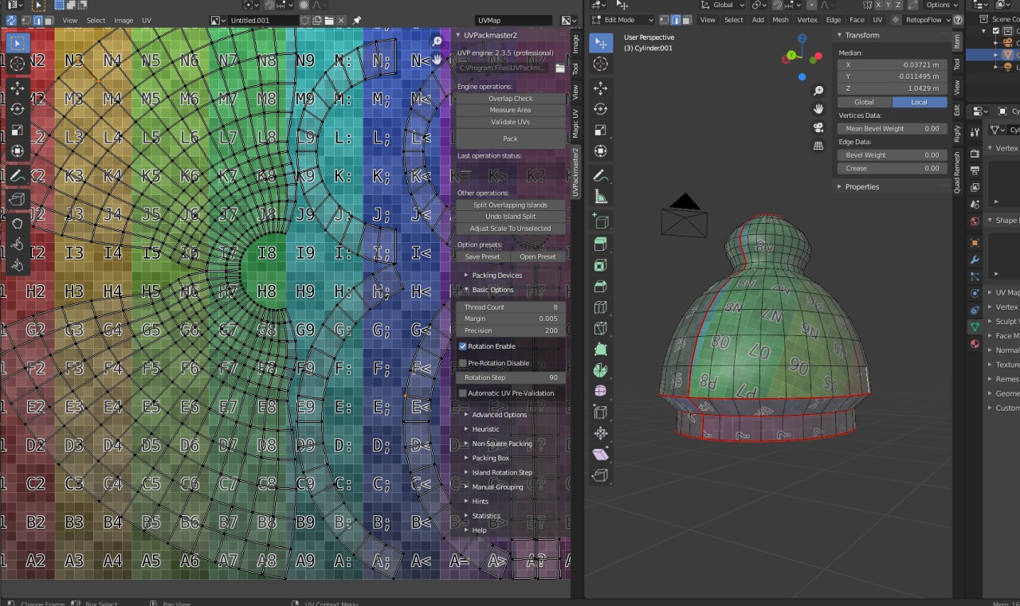Choose the Smooth tool in 3D viewport

point(601,391)
